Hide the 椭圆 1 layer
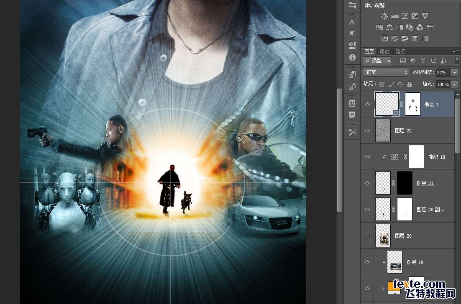The image size is (461, 304). point(367,104)
